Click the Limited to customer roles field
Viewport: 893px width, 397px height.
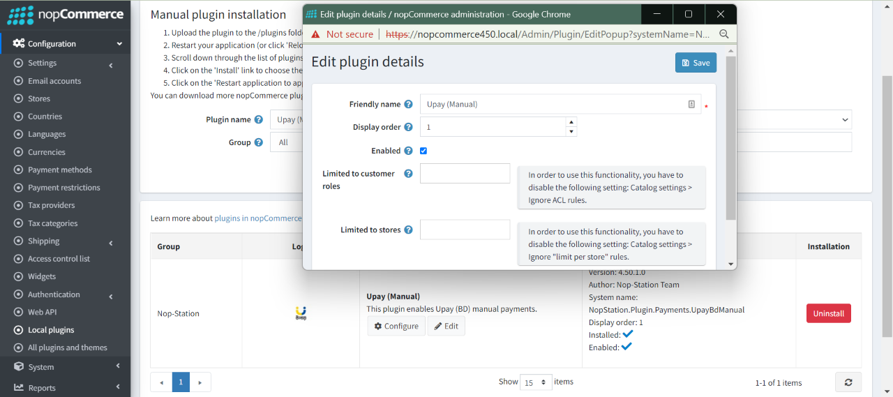pyautogui.click(x=465, y=174)
